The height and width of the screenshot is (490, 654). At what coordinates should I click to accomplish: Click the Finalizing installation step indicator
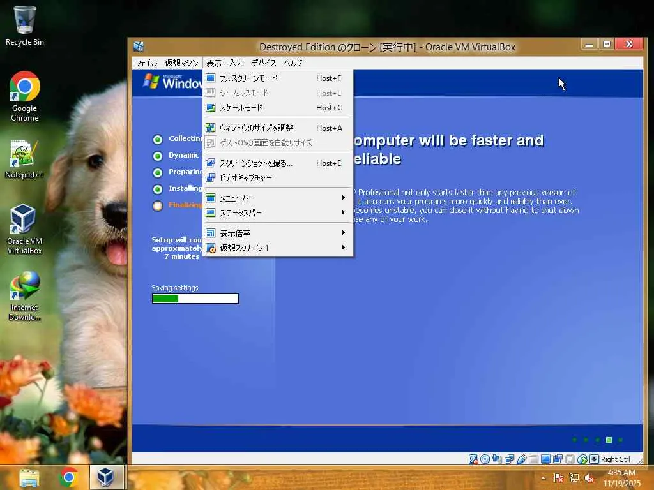[158, 206]
